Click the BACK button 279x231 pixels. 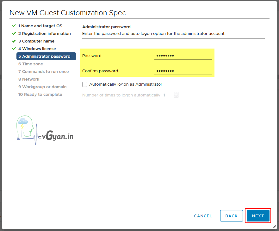[231, 216]
